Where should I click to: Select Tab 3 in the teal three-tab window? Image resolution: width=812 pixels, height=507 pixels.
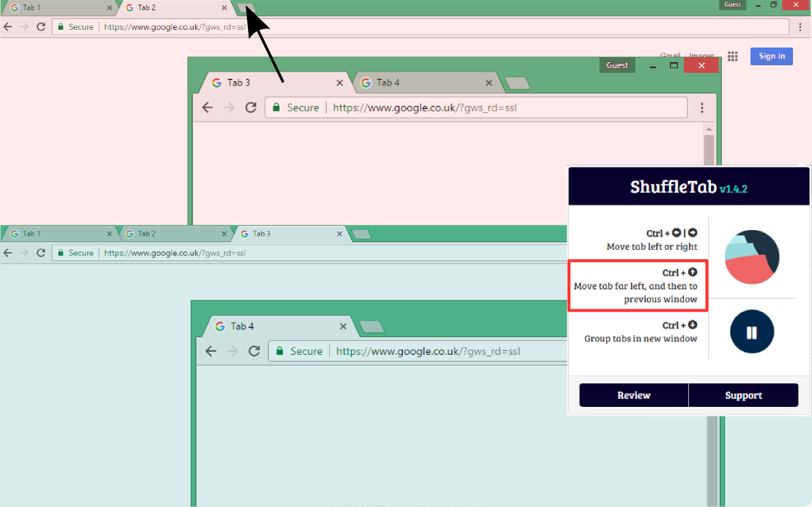[x=291, y=234]
